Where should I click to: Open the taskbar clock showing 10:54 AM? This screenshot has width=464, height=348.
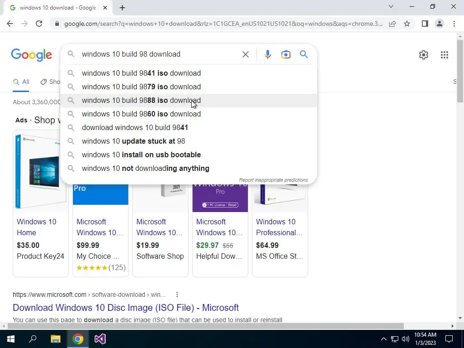(x=425, y=339)
